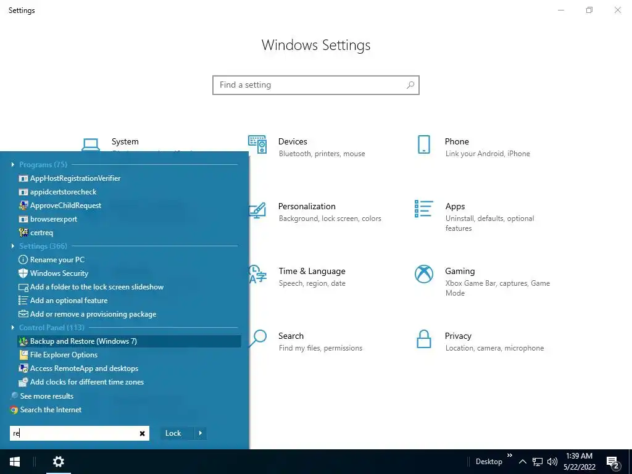This screenshot has width=632, height=474.
Task: Click the Personalization paintbrush icon
Action: click(257, 210)
